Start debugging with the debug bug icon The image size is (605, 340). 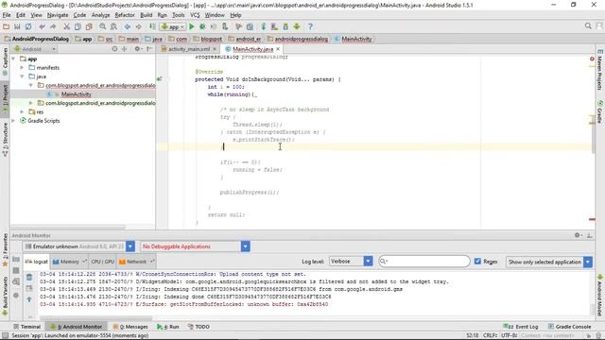(202, 26)
